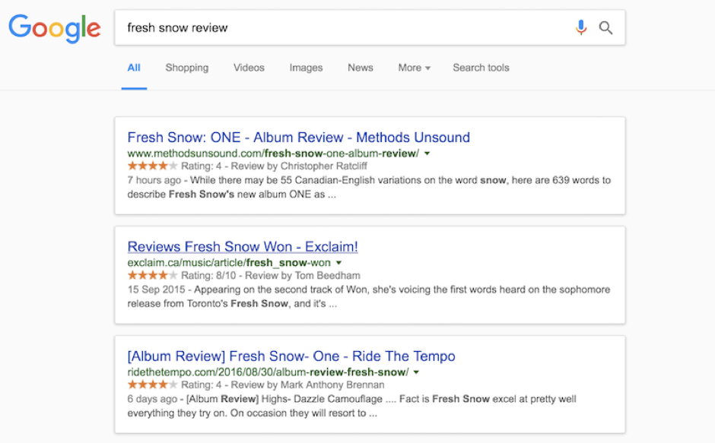Switch to the News tab

point(361,68)
